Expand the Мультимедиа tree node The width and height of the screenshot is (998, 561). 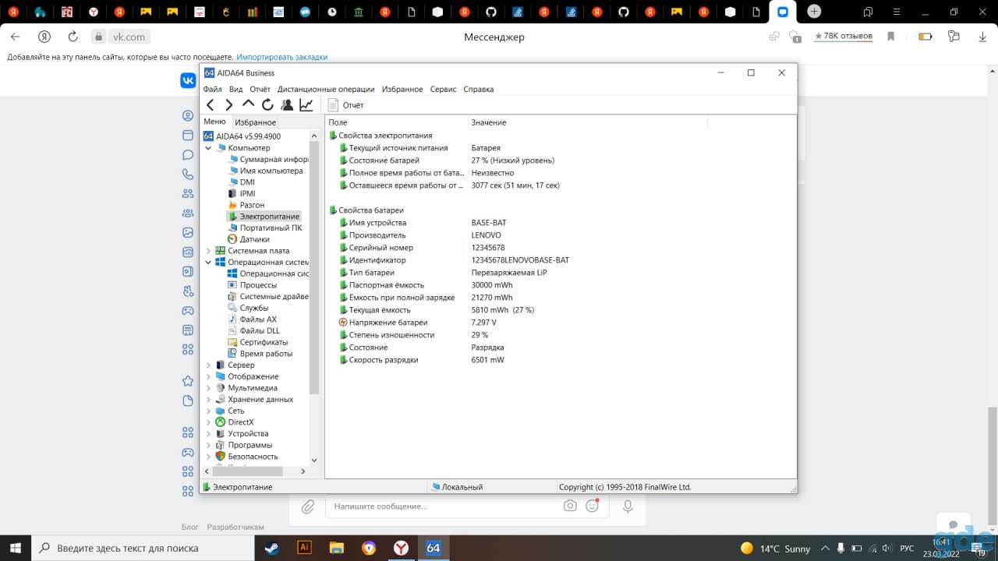208,388
